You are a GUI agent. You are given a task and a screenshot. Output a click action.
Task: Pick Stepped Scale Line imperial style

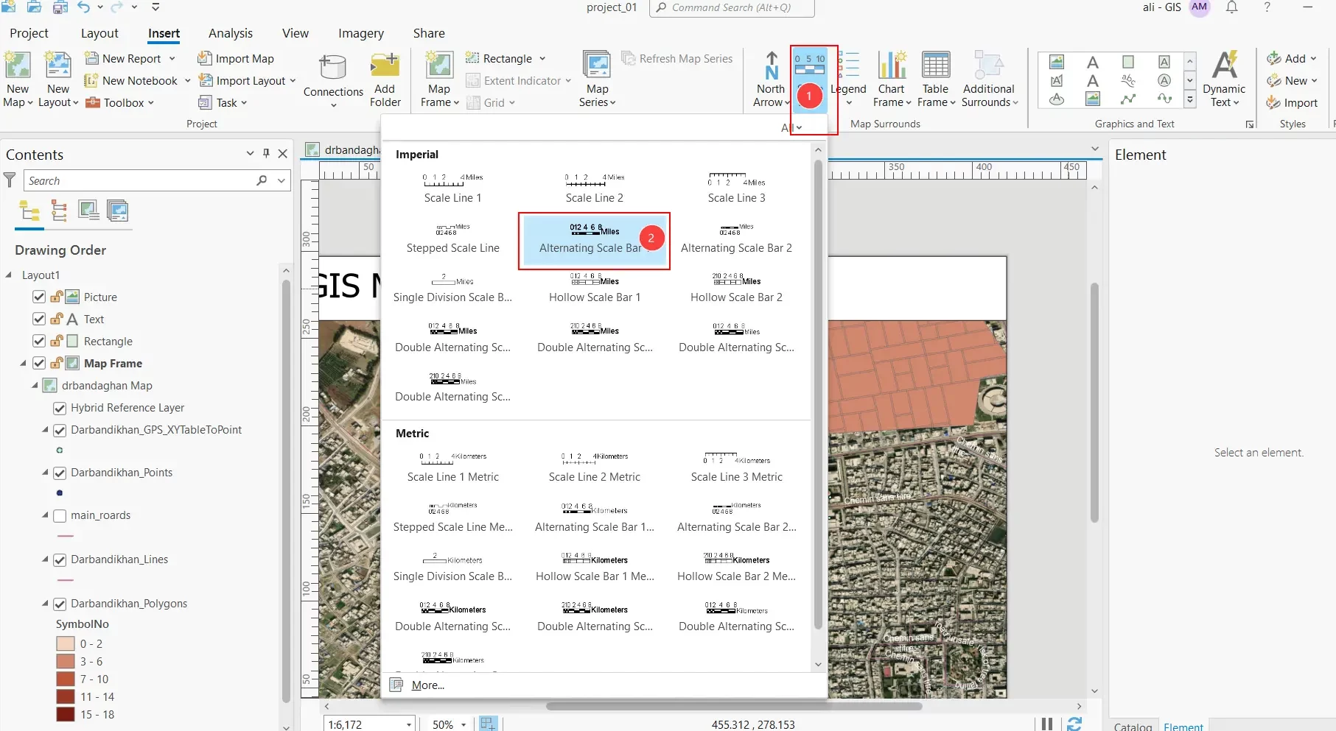tap(452, 239)
